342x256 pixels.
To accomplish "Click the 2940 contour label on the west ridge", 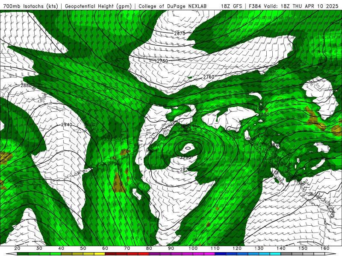I will (x=67, y=125).
